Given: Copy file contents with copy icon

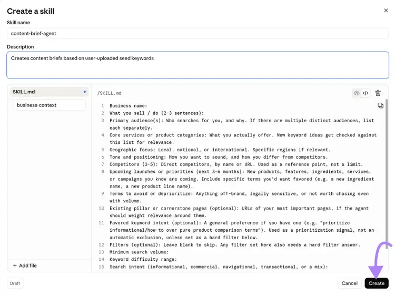Looking at the screenshot, I should [380, 105].
